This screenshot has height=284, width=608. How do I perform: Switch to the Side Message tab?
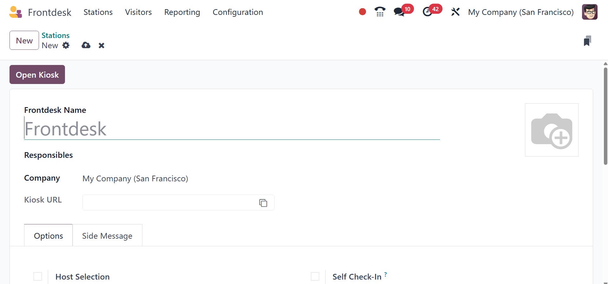[x=107, y=236]
